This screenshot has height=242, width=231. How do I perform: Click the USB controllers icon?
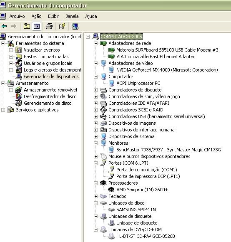coord(103,116)
